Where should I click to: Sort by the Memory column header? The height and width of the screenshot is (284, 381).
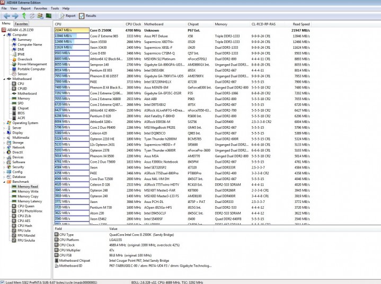coord(232,24)
